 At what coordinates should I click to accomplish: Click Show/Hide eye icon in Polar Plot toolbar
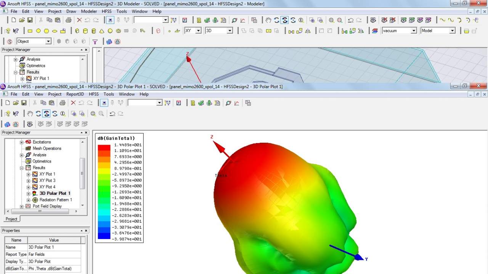click(x=30, y=124)
